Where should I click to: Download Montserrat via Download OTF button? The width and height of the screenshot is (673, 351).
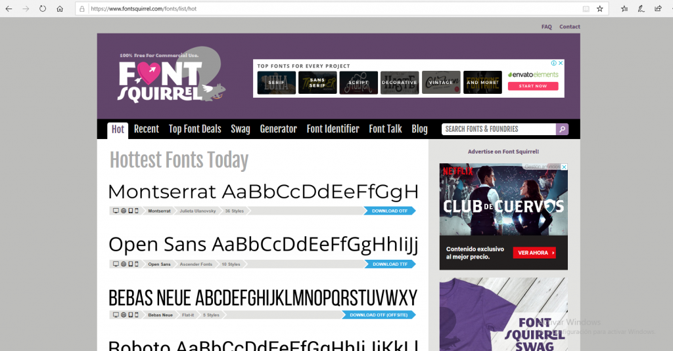tap(390, 211)
